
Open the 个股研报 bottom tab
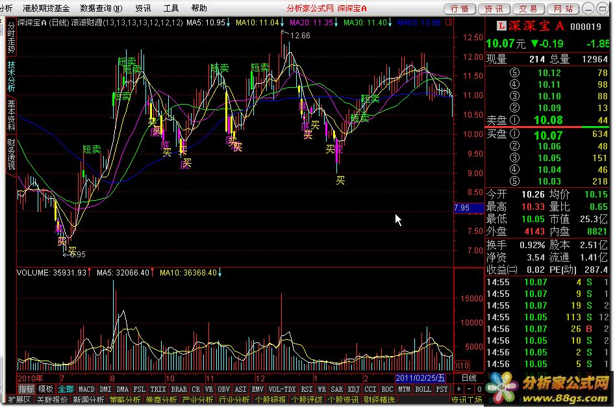(271, 400)
